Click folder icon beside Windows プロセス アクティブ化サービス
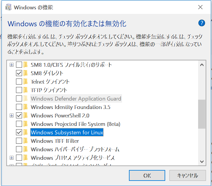Image resolution: width=212 pixels, height=186 pixels. [x=25, y=158]
